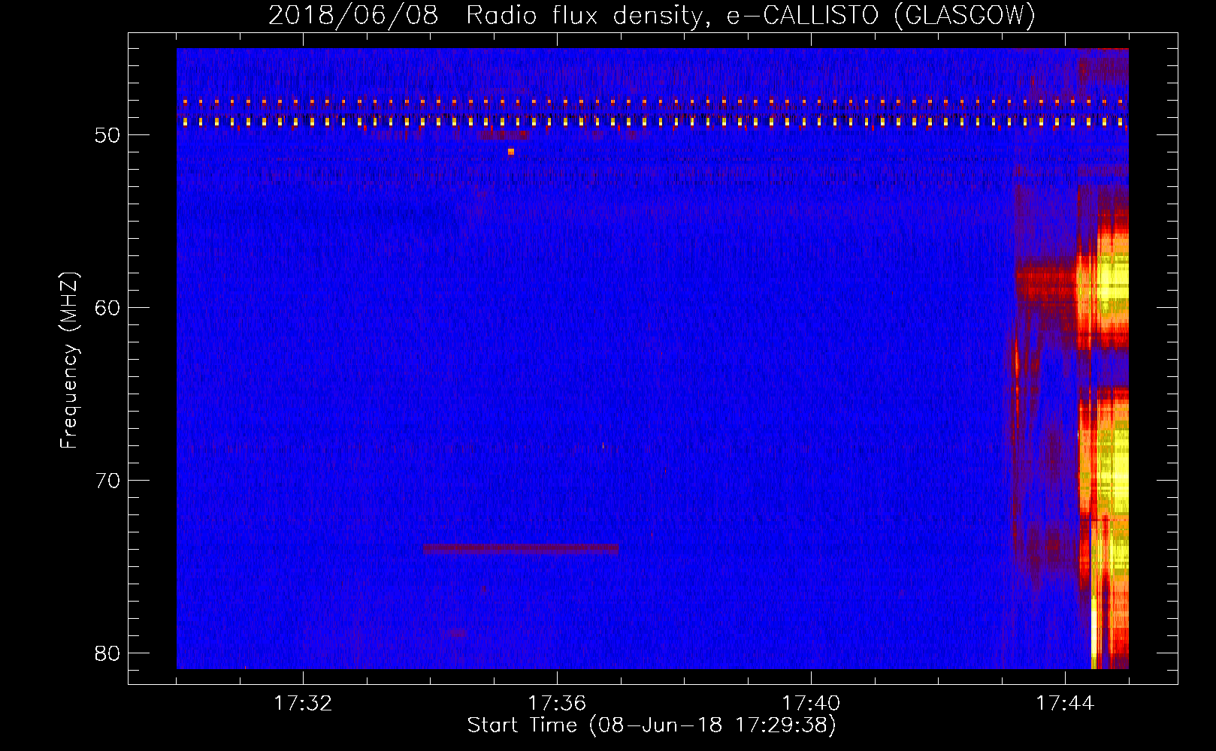The width and height of the screenshot is (1216, 751).
Task: Select the '60' frequency axis label
Action: tap(108, 308)
